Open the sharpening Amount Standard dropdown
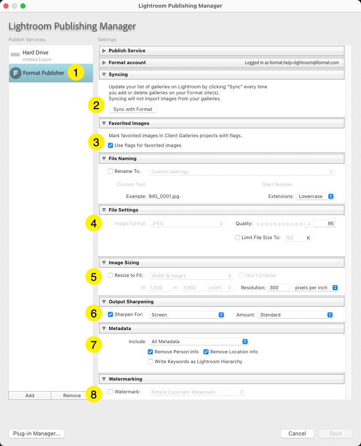361x446 pixels. tap(295, 315)
